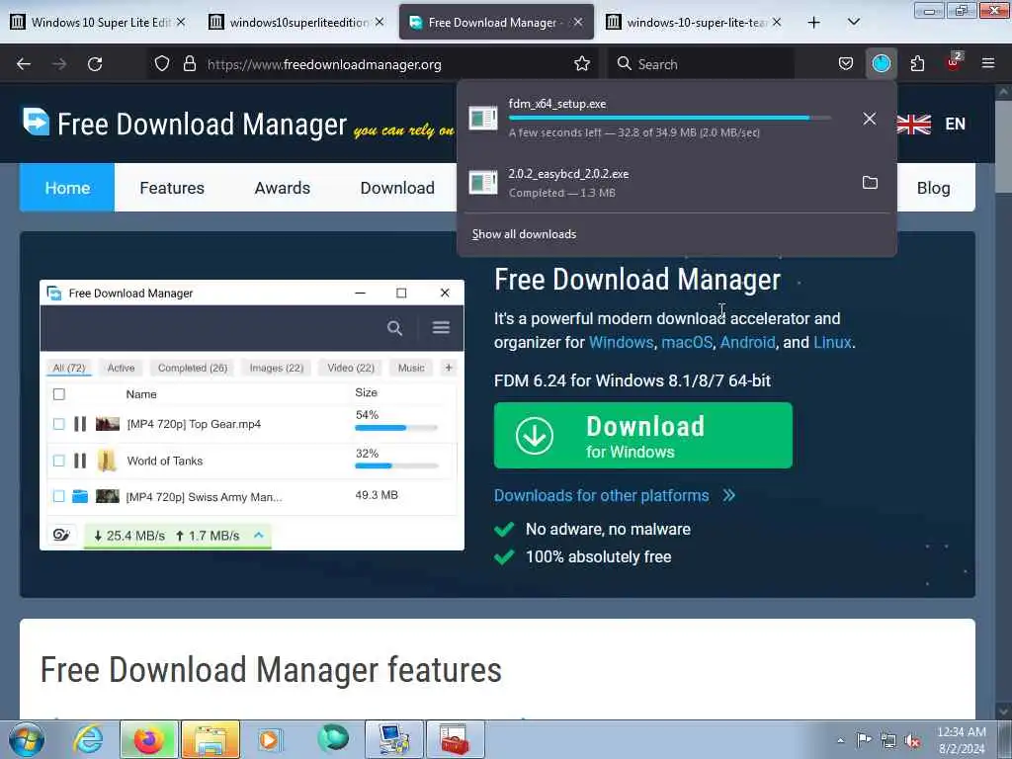
Task: Check the Swiss Army Man row checkbox
Action: (x=58, y=496)
